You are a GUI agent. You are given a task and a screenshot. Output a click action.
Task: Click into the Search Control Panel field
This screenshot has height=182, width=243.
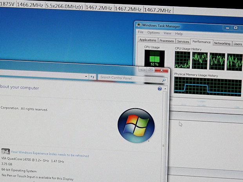tap(129, 78)
